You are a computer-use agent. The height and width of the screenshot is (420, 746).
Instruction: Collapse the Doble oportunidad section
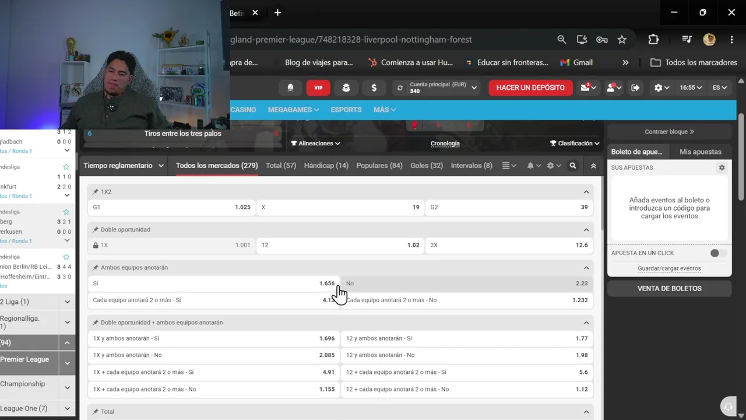tap(586, 230)
